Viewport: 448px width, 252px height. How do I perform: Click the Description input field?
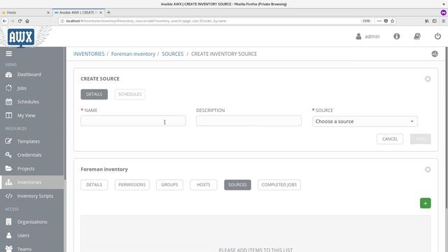(248, 121)
